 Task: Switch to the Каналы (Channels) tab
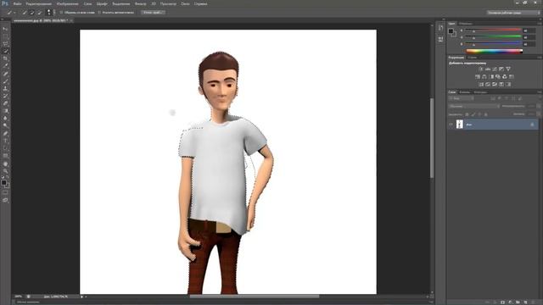pos(465,92)
